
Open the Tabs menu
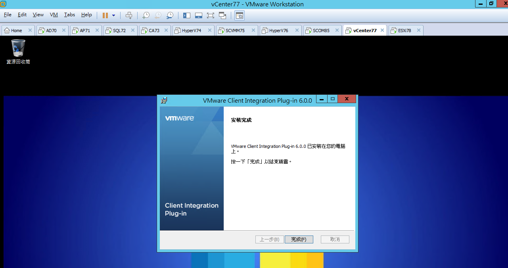click(69, 15)
